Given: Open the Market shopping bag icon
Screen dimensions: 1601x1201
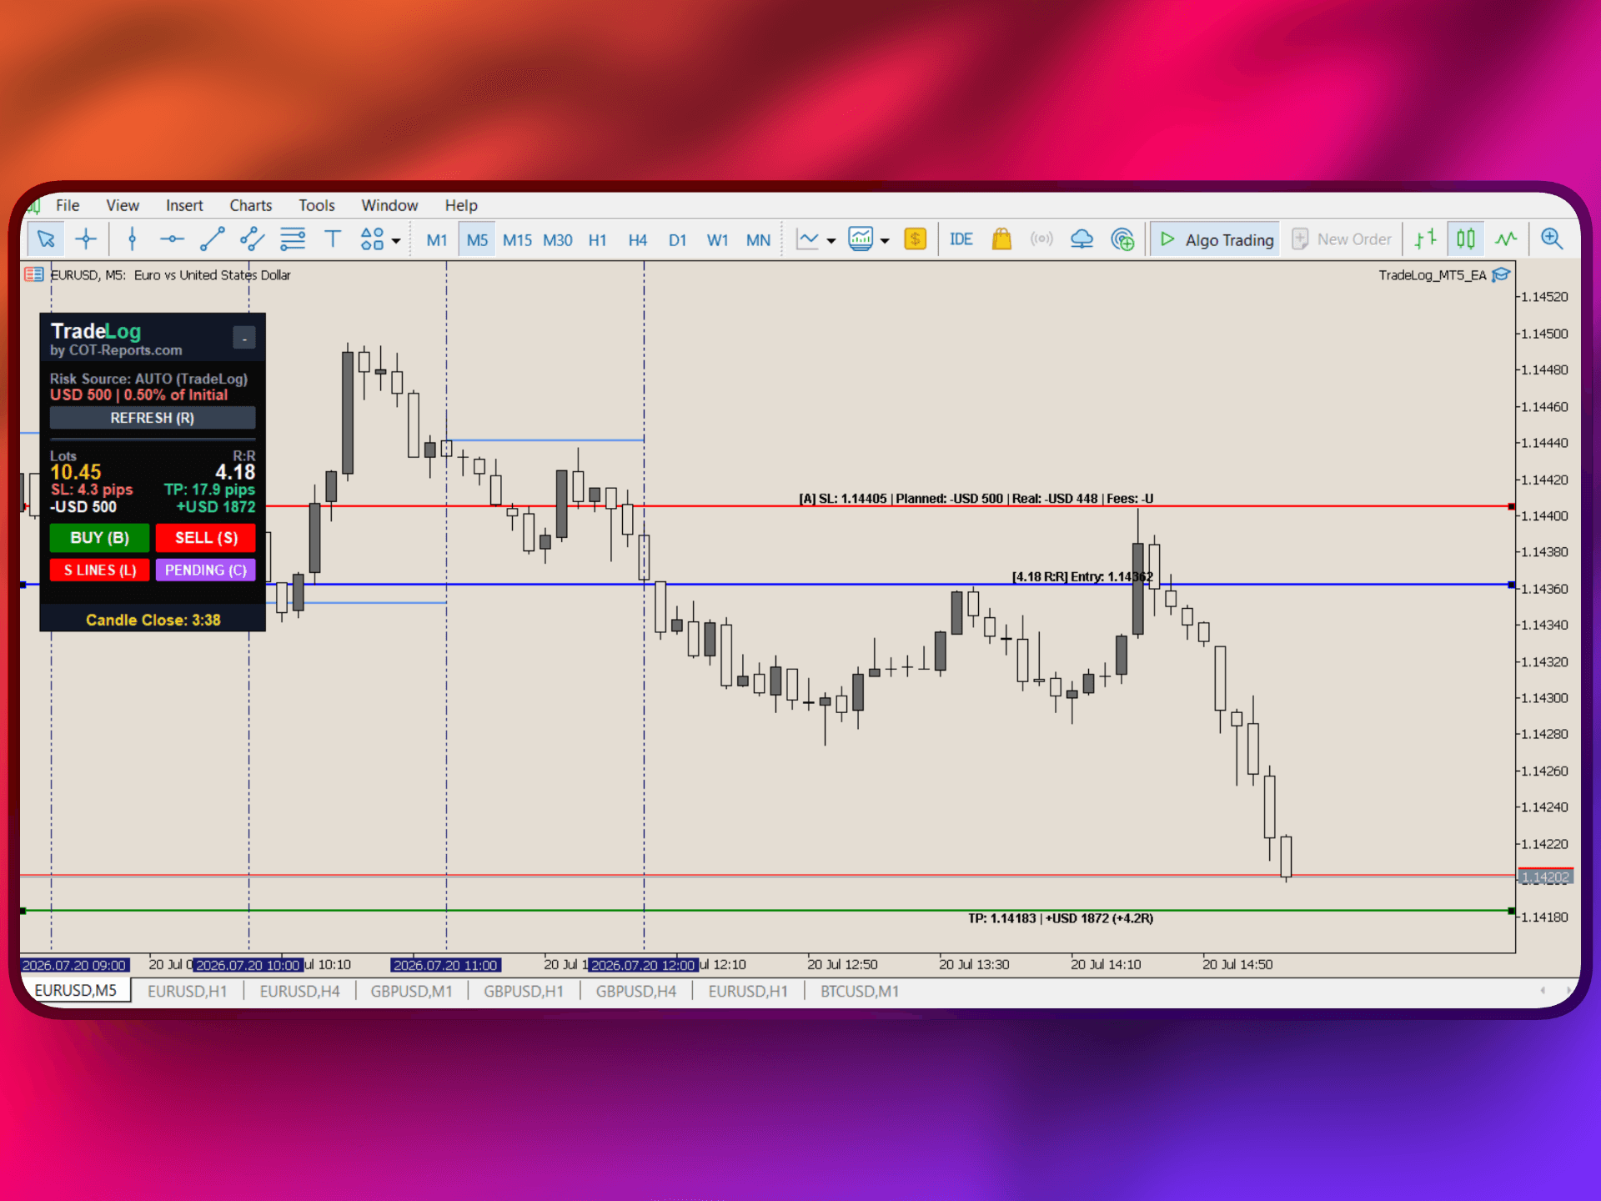Looking at the screenshot, I should tap(1001, 240).
